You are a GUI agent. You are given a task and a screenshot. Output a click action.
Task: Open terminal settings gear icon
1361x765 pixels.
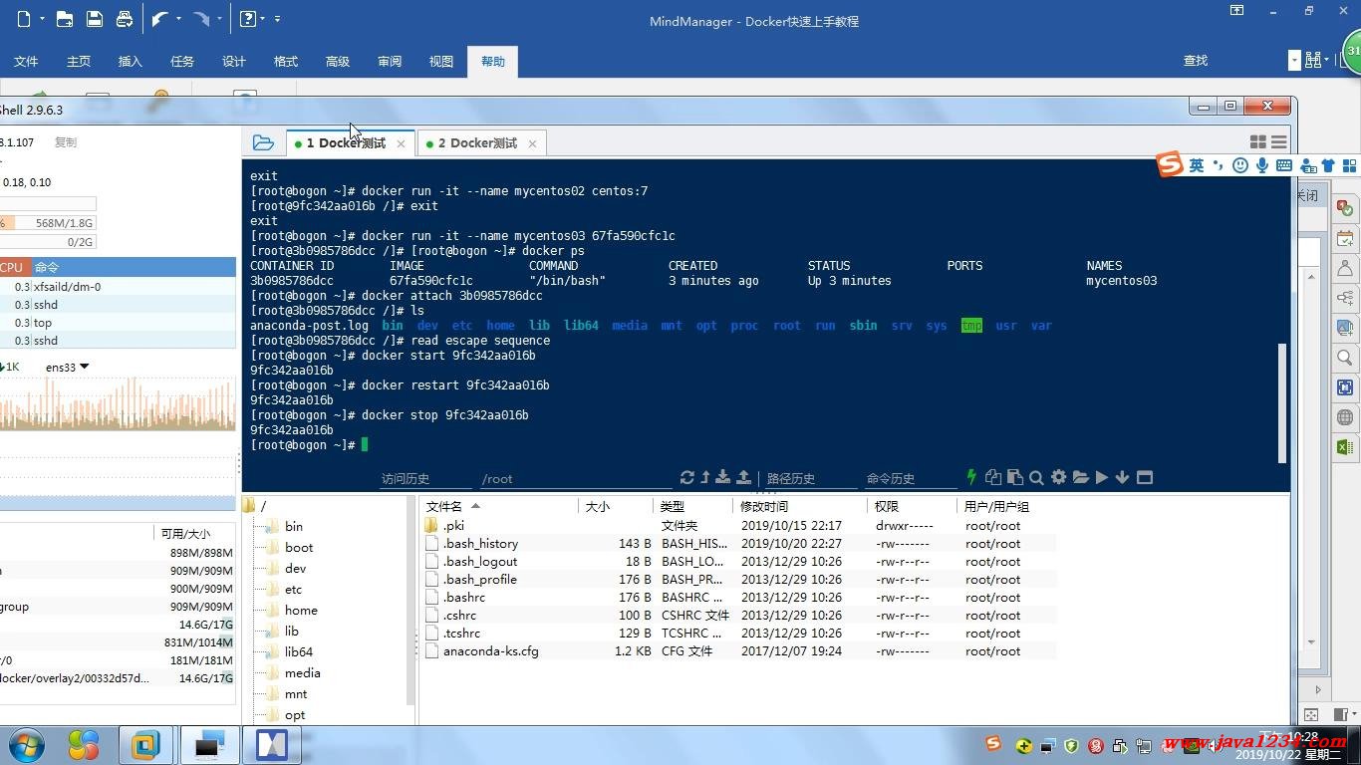tap(1058, 477)
